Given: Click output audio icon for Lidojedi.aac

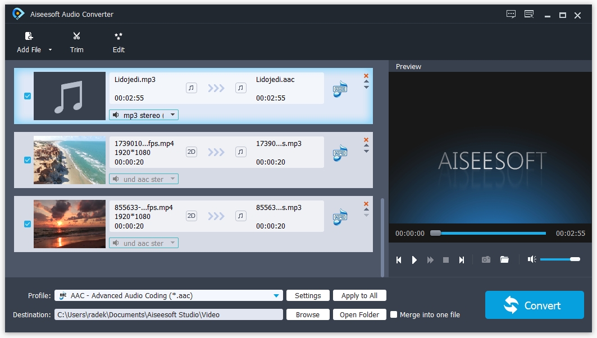Looking at the screenshot, I should pyautogui.click(x=240, y=88).
